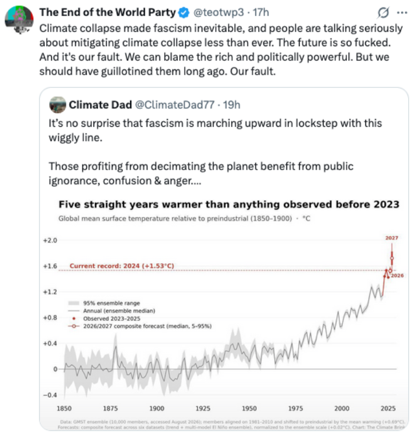Click the main tweet text about climate collapse
Screen dimensions: 417x435
pos(221,50)
